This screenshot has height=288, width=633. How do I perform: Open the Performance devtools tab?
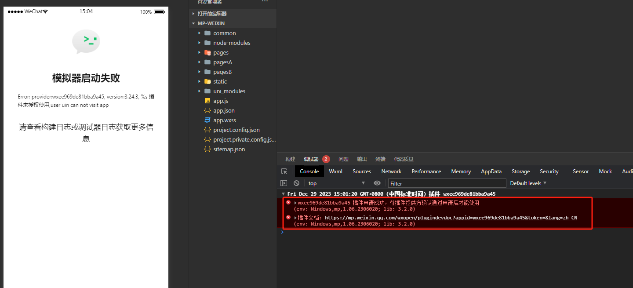coord(426,171)
